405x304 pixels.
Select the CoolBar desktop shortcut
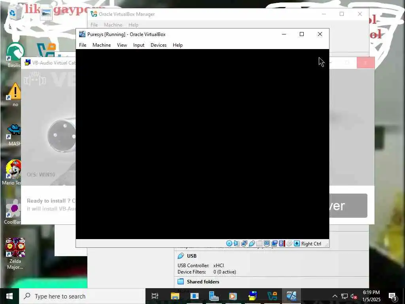tap(12, 212)
